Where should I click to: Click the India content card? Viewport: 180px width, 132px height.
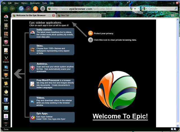coord(52,33)
